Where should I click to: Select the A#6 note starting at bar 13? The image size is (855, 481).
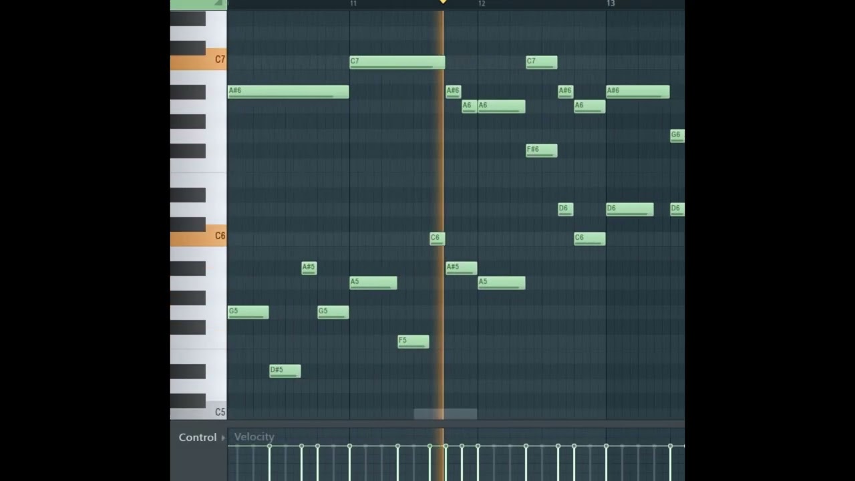tap(638, 92)
